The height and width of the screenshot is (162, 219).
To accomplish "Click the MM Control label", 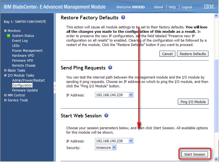I will (16, 95).
